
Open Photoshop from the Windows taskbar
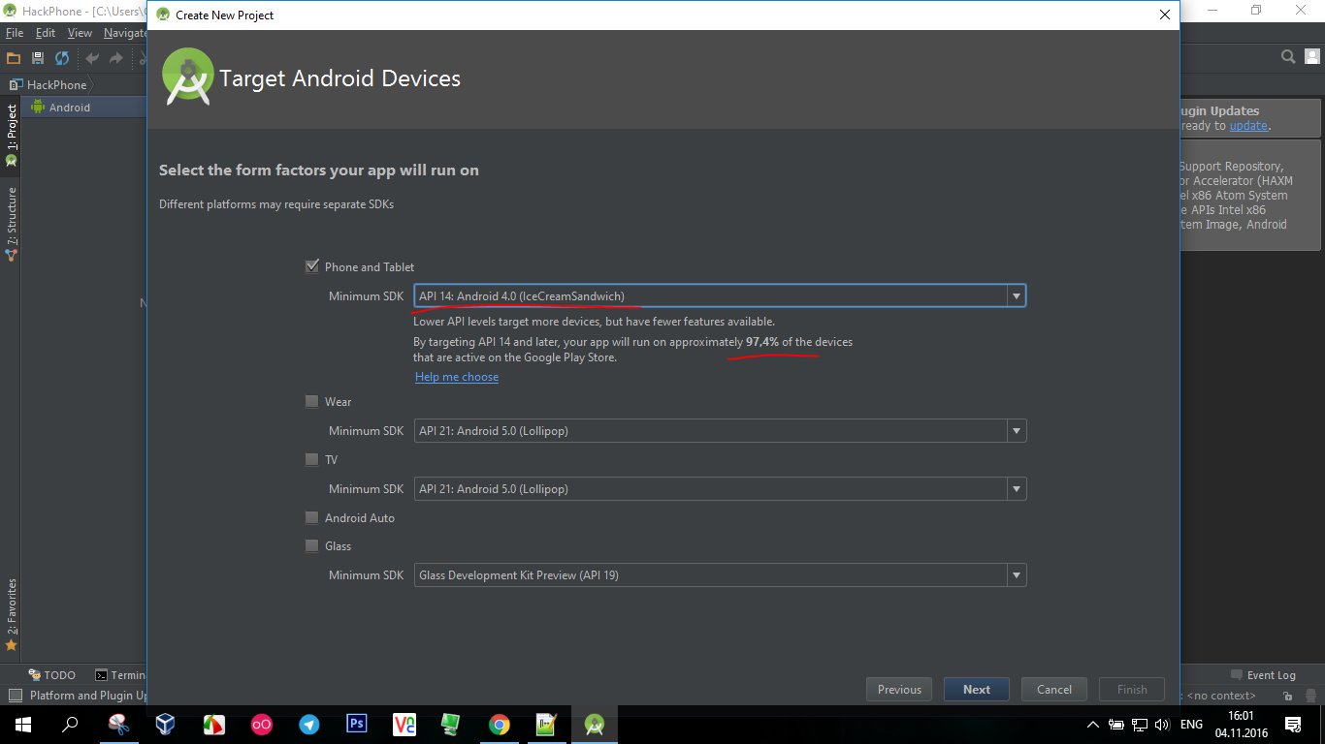[356, 724]
